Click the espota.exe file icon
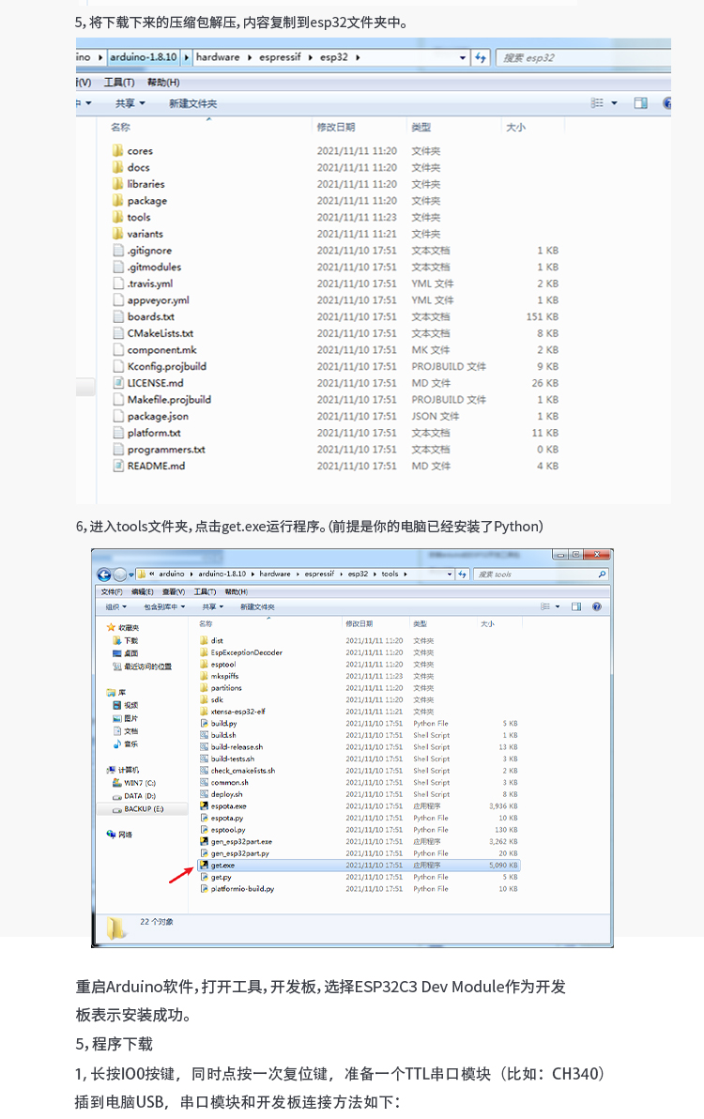This screenshot has width=704, height=1119. point(204,805)
